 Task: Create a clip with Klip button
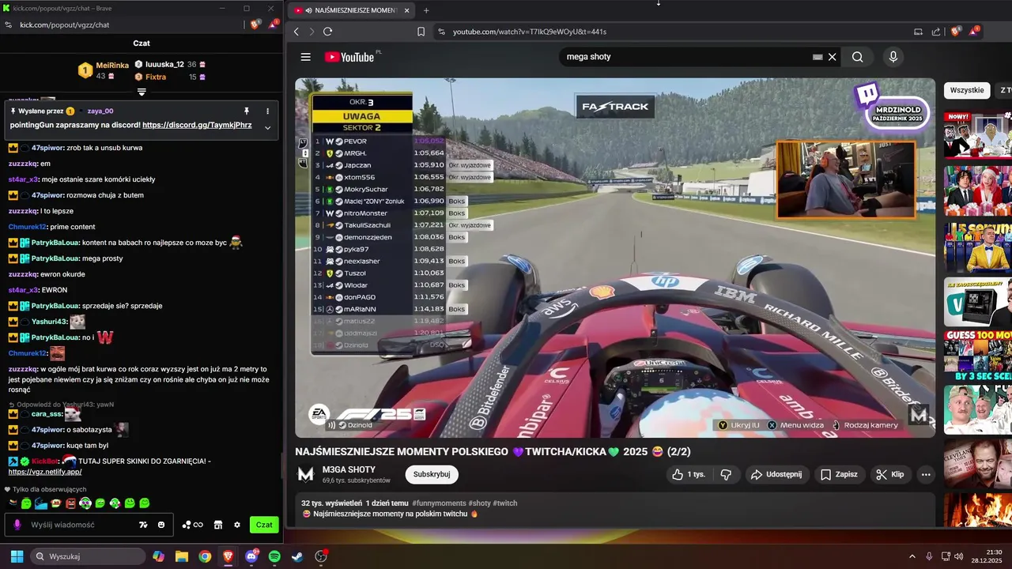point(890,474)
